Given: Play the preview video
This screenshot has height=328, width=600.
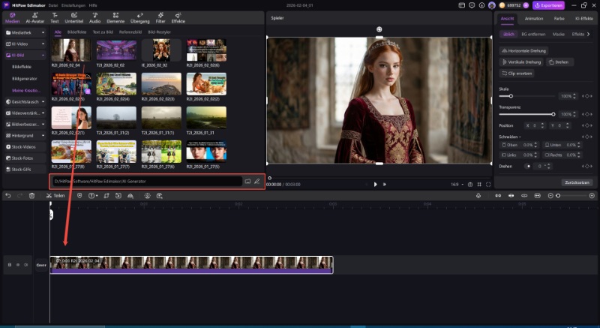Looking at the screenshot, I should [x=376, y=184].
